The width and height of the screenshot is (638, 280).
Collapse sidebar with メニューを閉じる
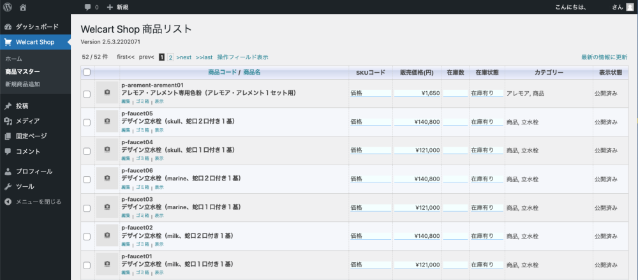point(38,202)
